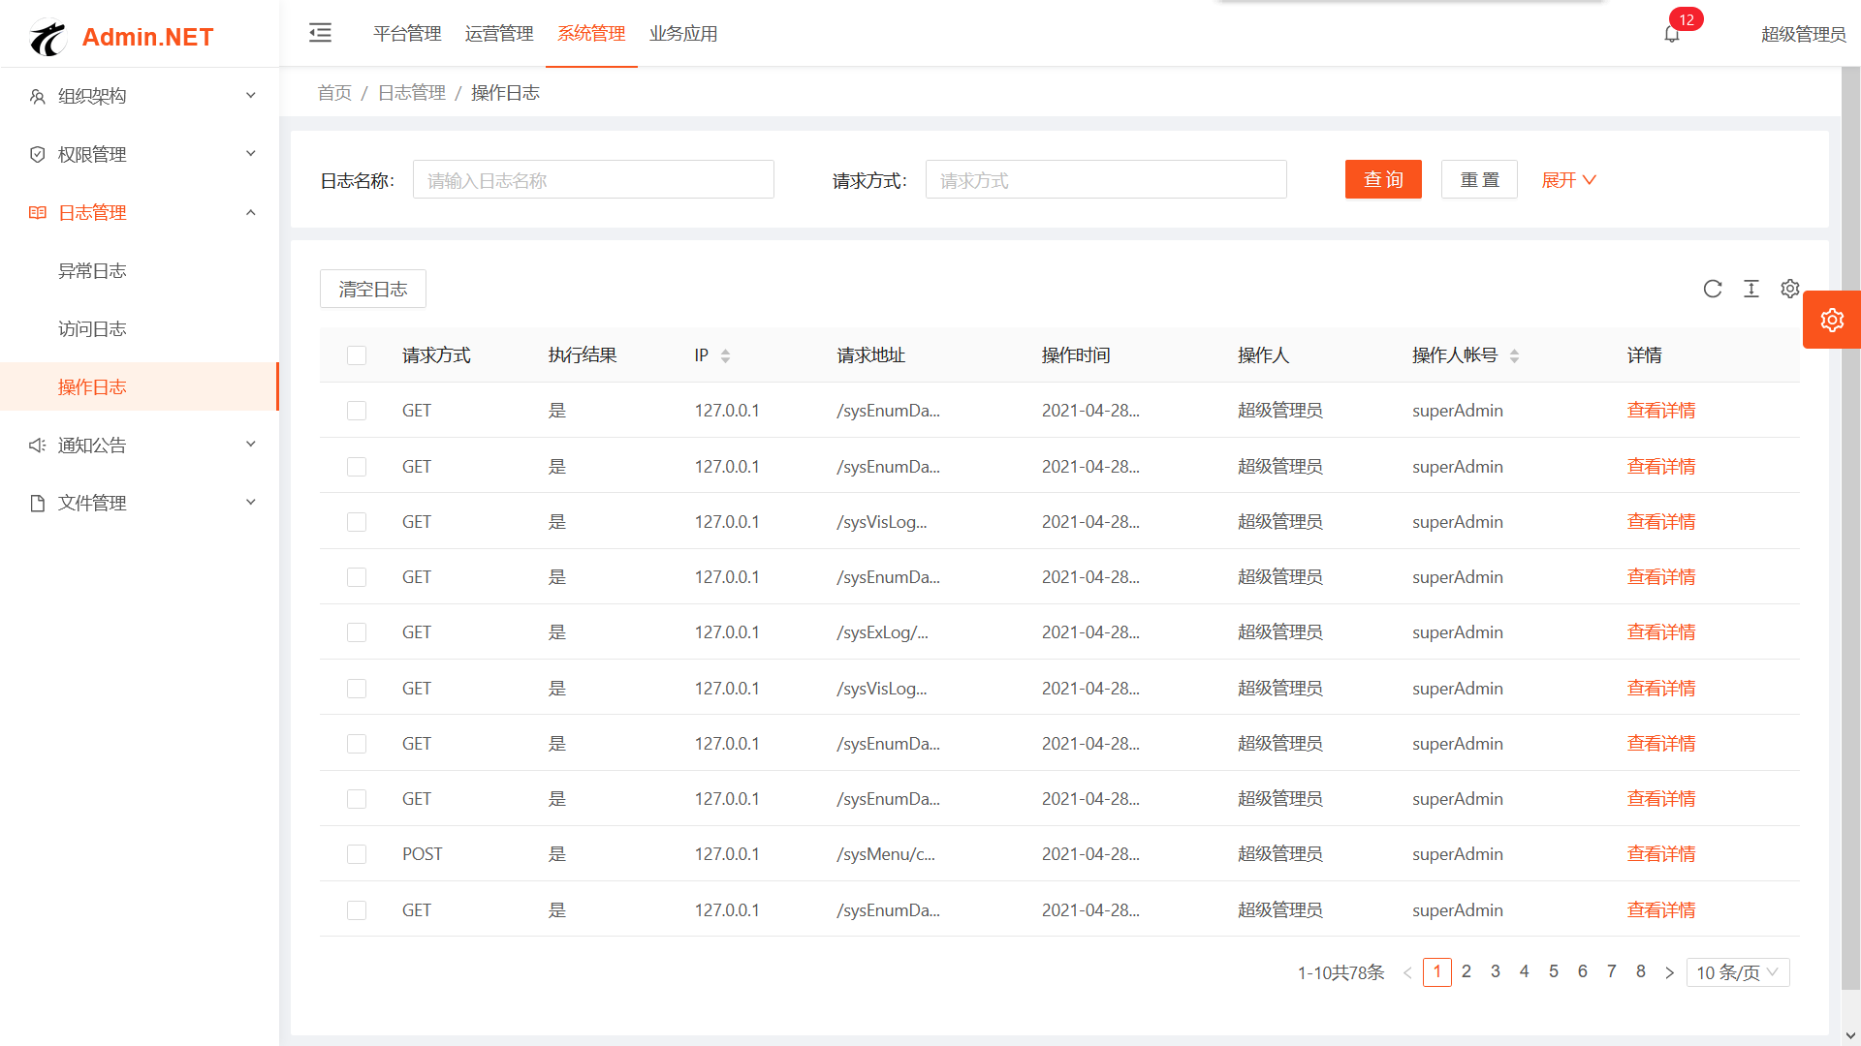This screenshot has width=1861, height=1046.
Task: Navigate to 首页 in the breadcrumb
Action: point(334,93)
